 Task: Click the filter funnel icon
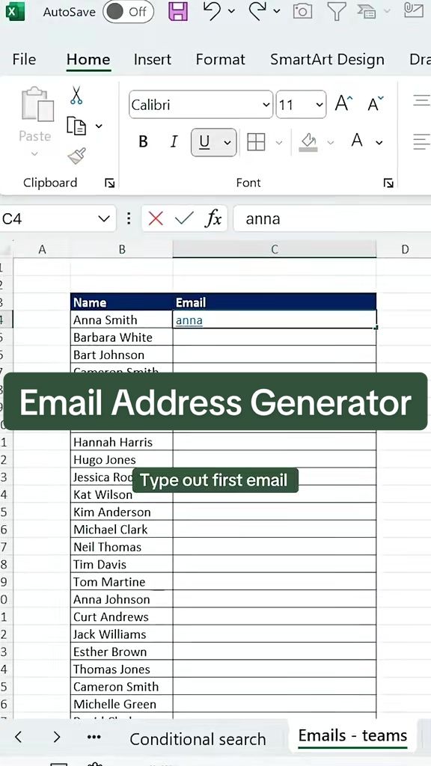tap(337, 10)
